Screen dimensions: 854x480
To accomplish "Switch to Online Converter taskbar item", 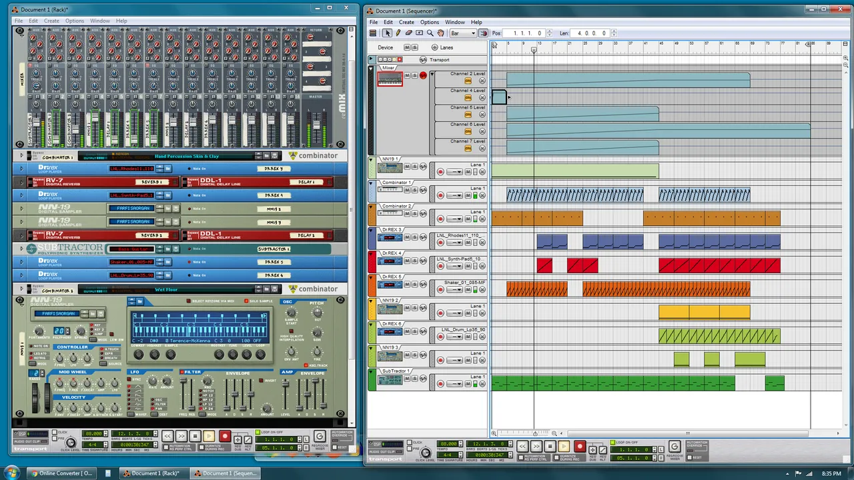I will (61, 473).
